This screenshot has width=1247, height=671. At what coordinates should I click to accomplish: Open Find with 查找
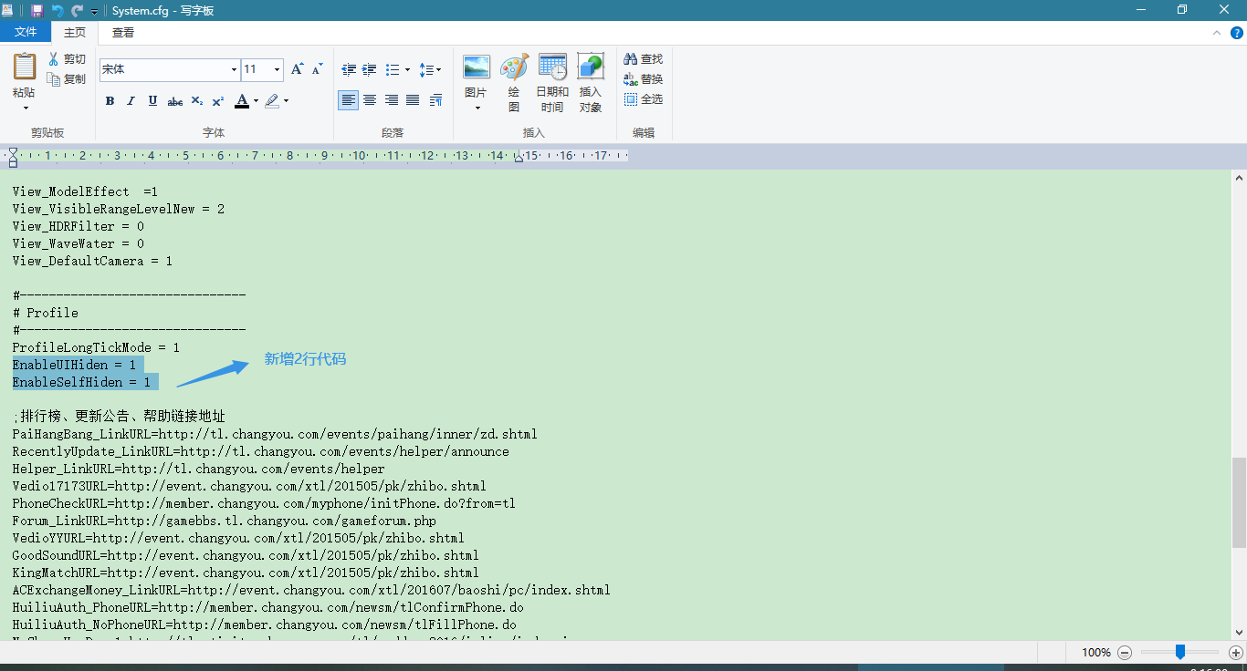pyautogui.click(x=644, y=58)
